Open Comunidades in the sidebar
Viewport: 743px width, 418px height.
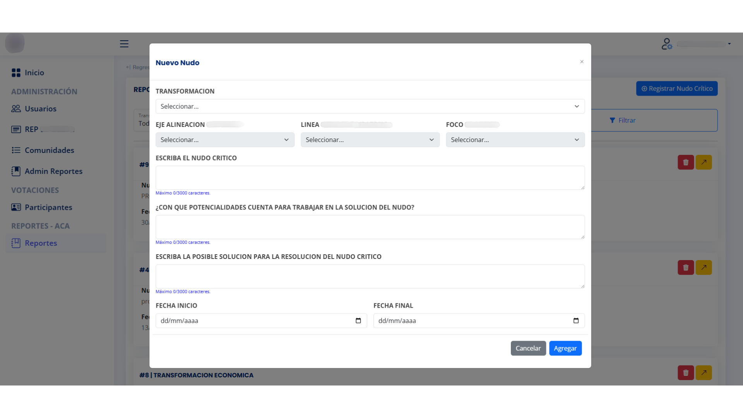49,150
